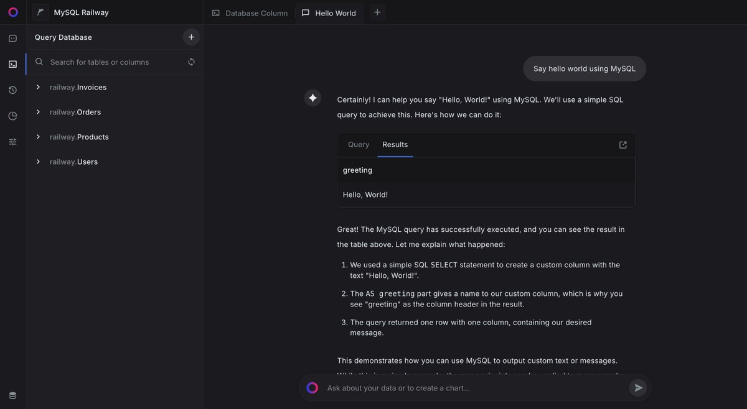
Task: Select the railway.Invoices table label
Action: pyautogui.click(x=78, y=88)
